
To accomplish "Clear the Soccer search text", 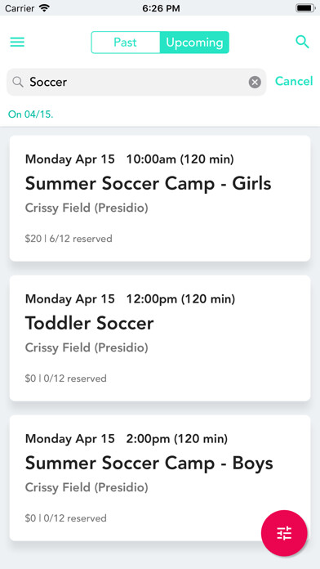I will (x=255, y=83).
